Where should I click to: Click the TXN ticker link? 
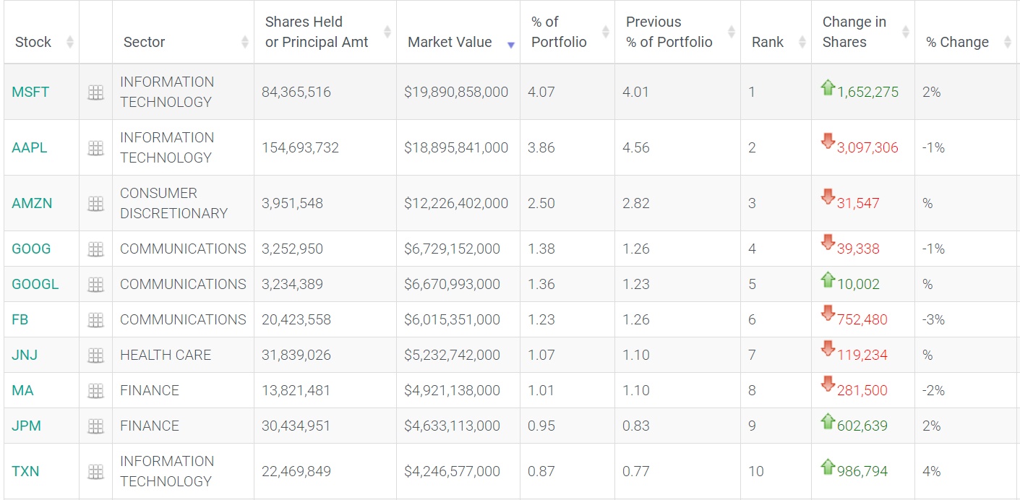(x=25, y=472)
